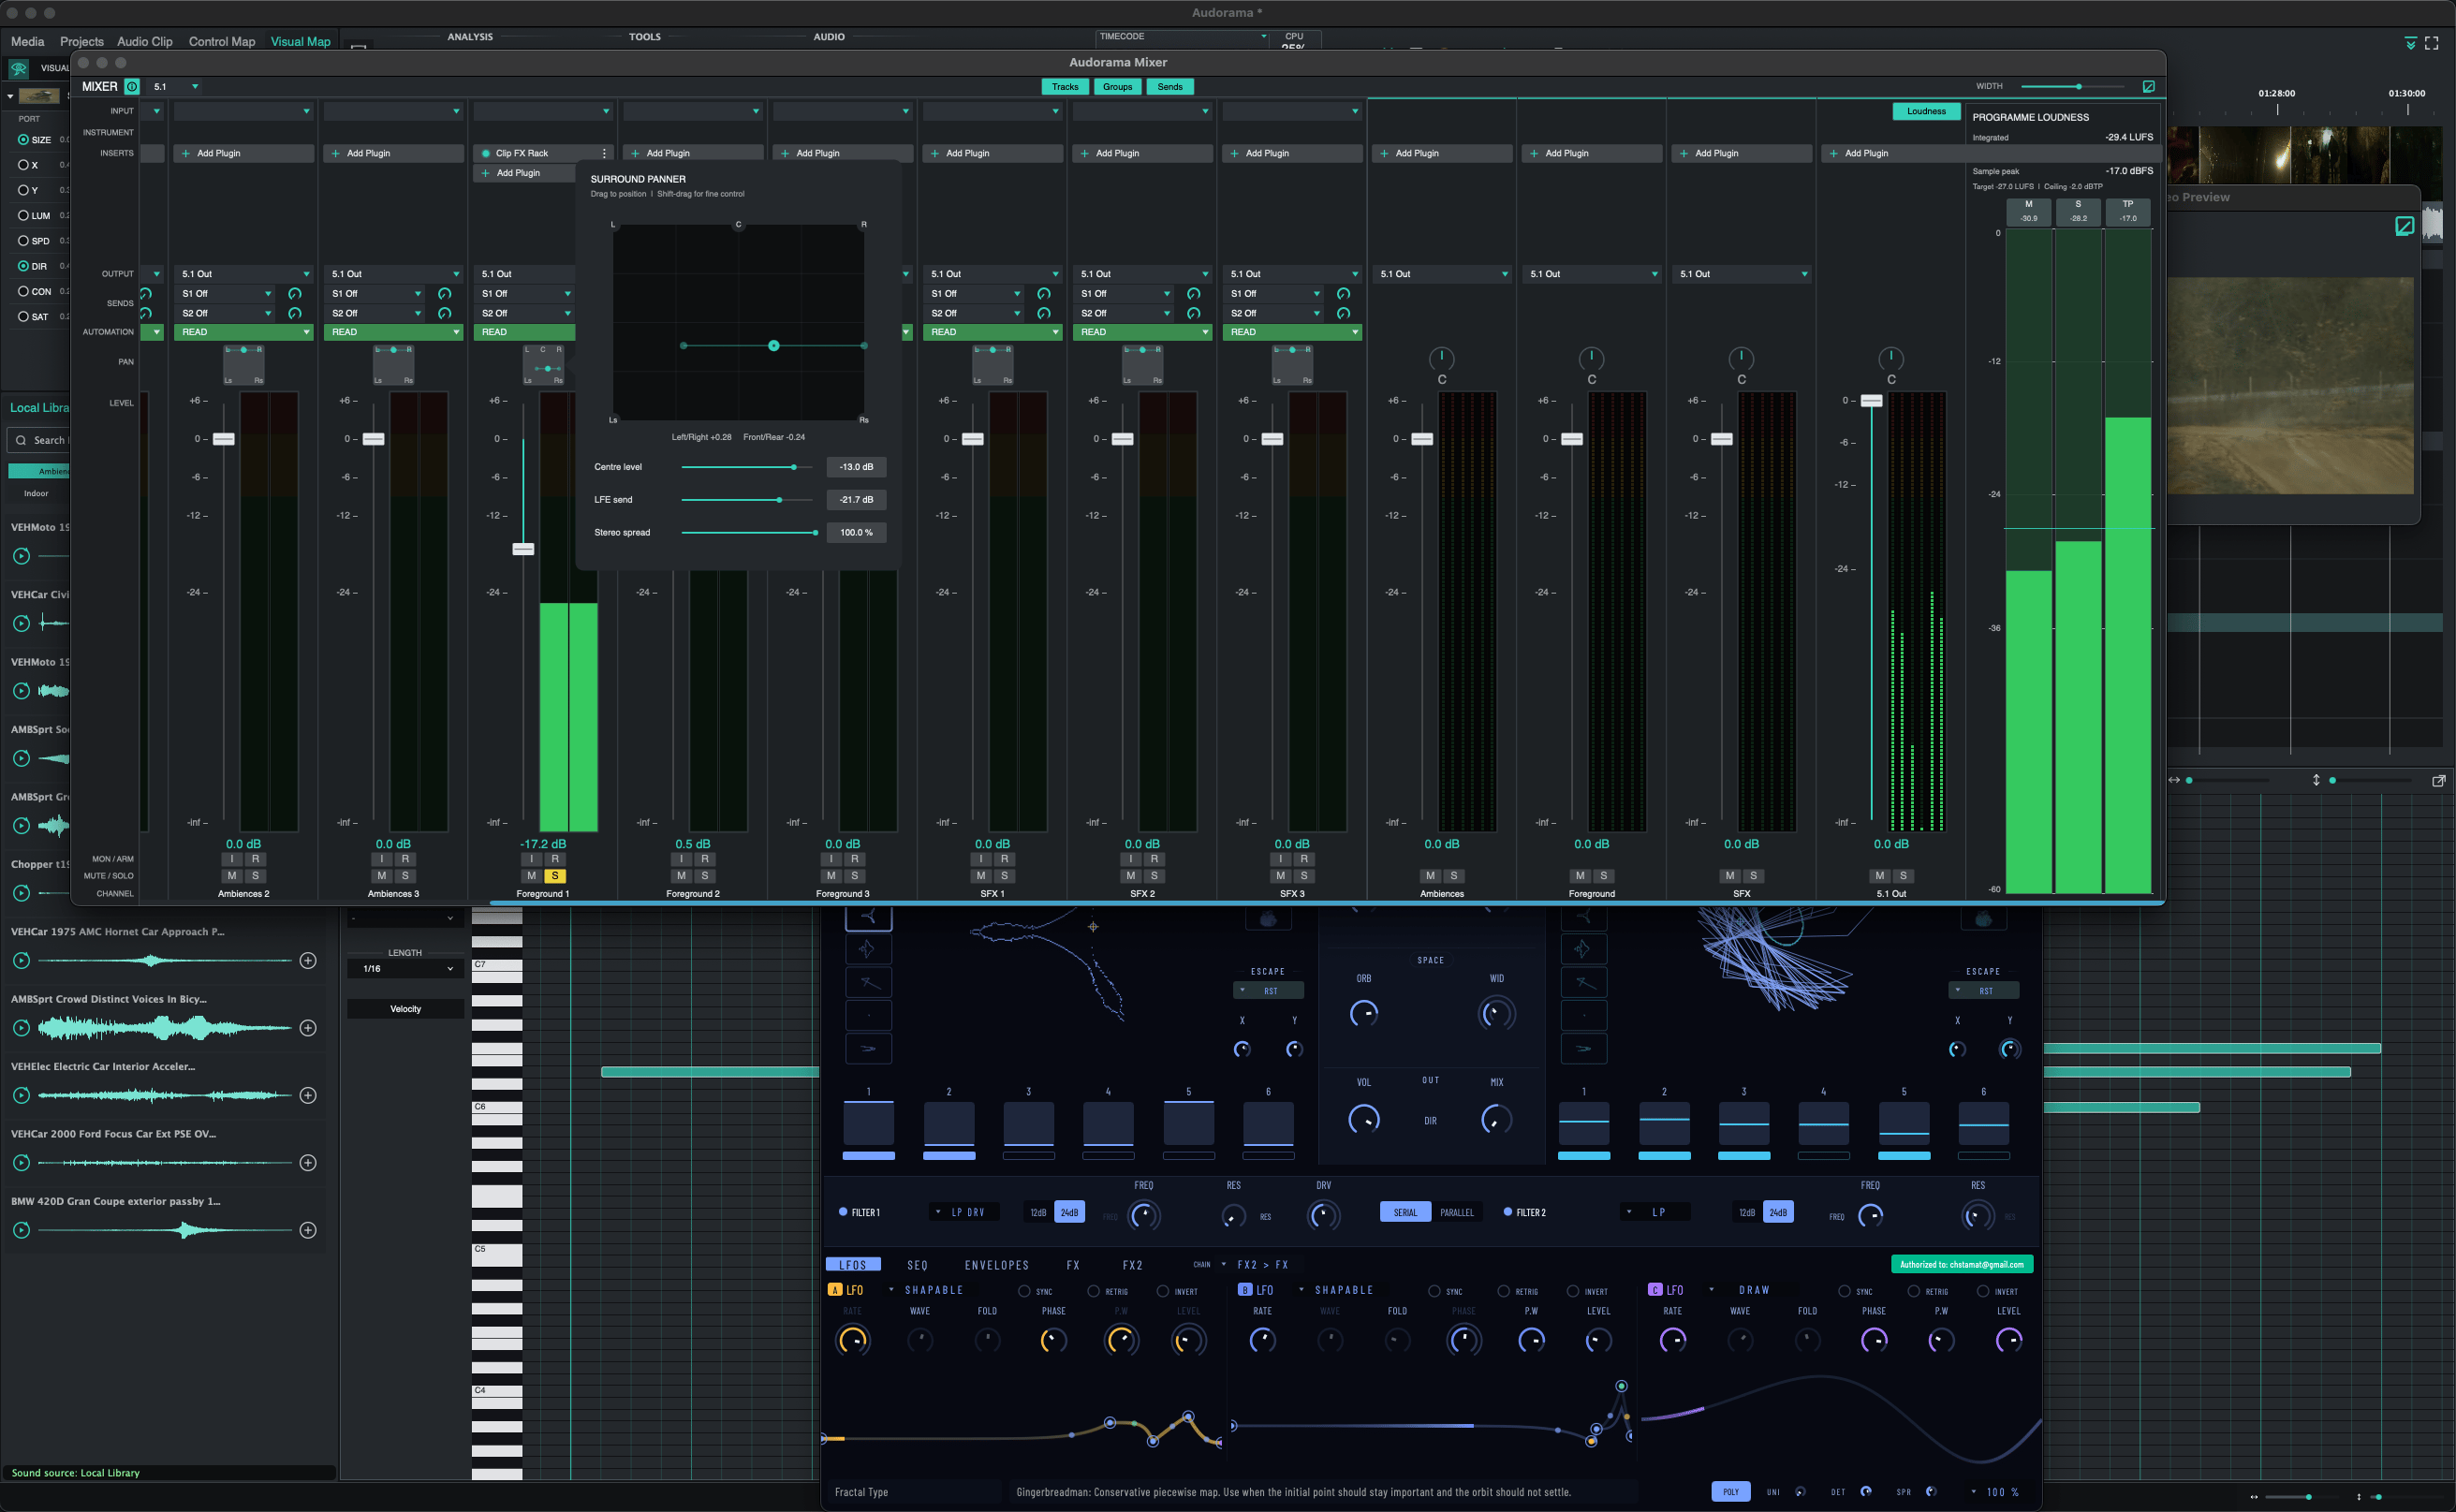Click the WID knob in the SPACE section
This screenshot has width=2456, height=1512.
click(x=1496, y=1013)
